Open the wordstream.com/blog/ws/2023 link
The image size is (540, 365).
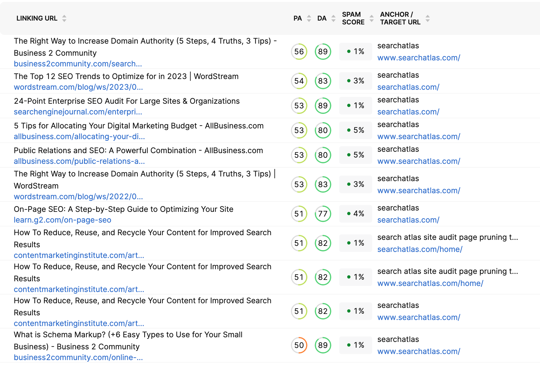coord(78,87)
